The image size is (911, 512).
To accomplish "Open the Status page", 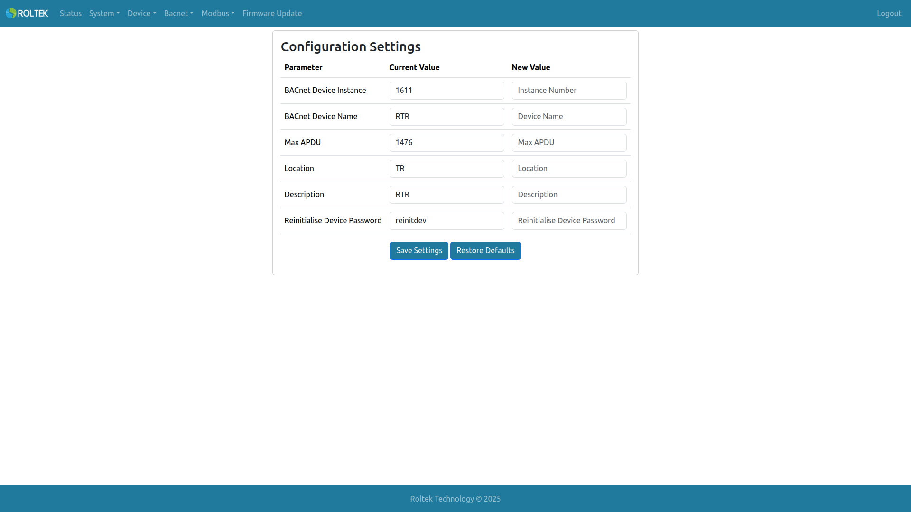I will pyautogui.click(x=71, y=13).
